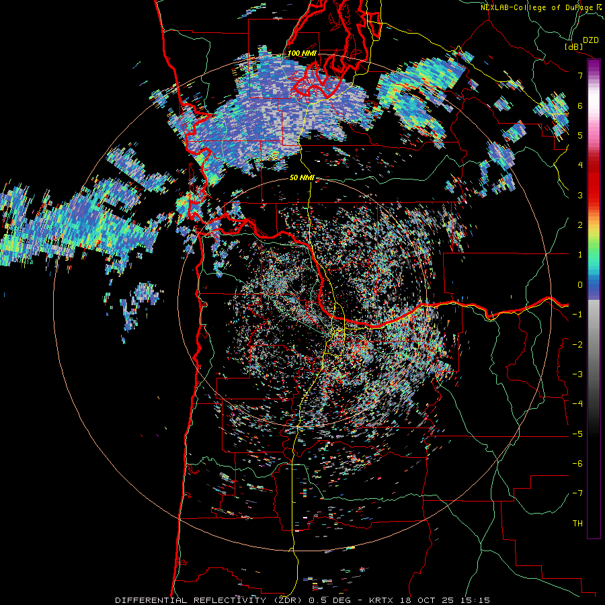
Task: Click the 'TH' label on the color scale
Action: tap(577, 524)
